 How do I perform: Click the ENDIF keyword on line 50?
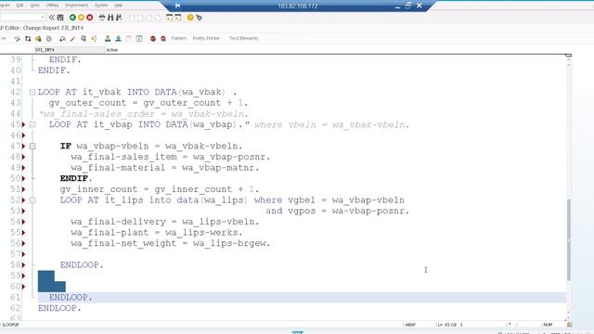pos(76,178)
